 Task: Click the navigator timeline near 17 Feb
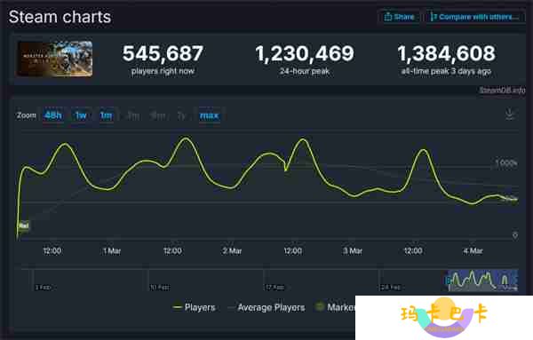(274, 288)
